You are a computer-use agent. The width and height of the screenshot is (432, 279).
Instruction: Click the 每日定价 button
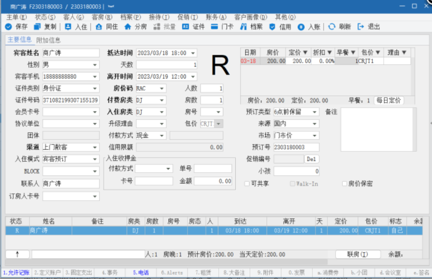(389, 100)
